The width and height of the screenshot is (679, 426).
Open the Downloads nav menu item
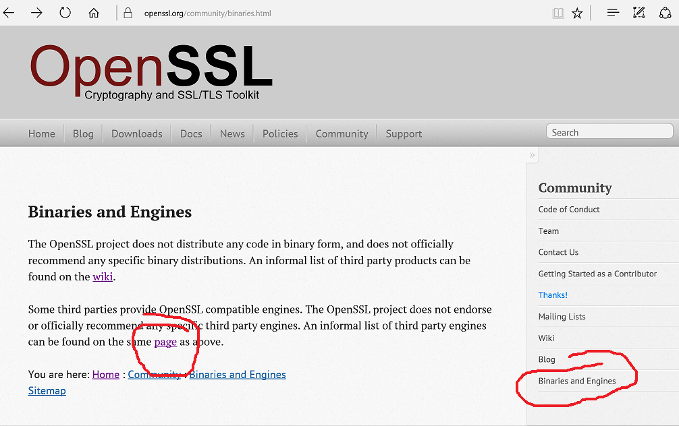coord(137,133)
